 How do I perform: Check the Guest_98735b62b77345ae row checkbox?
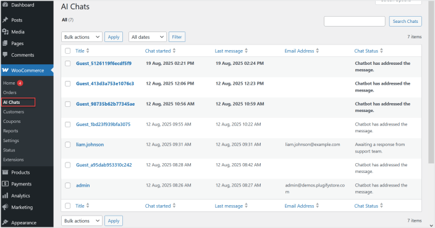[x=68, y=104]
